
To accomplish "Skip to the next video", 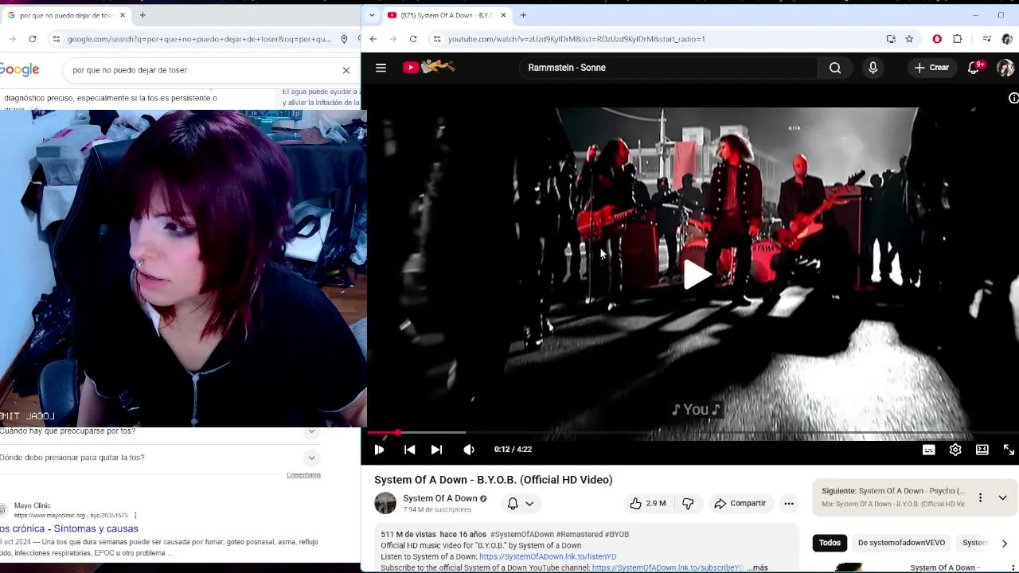I will (x=436, y=450).
